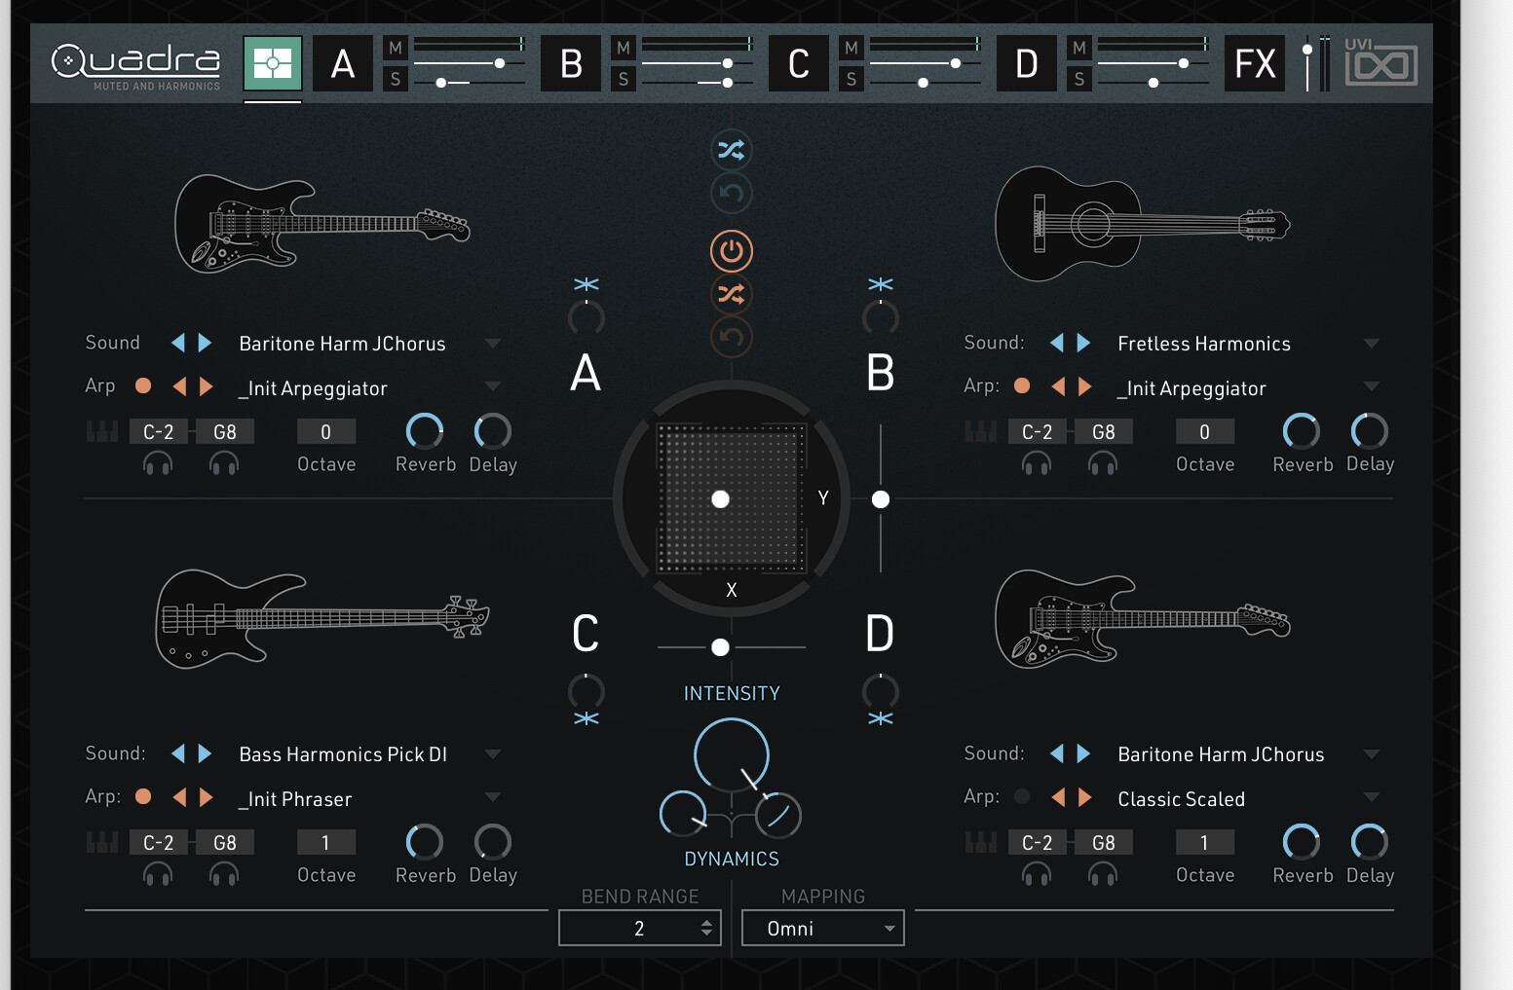1513x990 pixels.
Task: Click the orange undo icon
Action: [x=732, y=337]
